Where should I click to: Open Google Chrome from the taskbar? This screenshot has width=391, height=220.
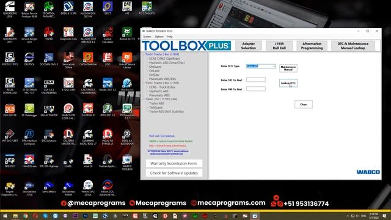tap(25, 216)
